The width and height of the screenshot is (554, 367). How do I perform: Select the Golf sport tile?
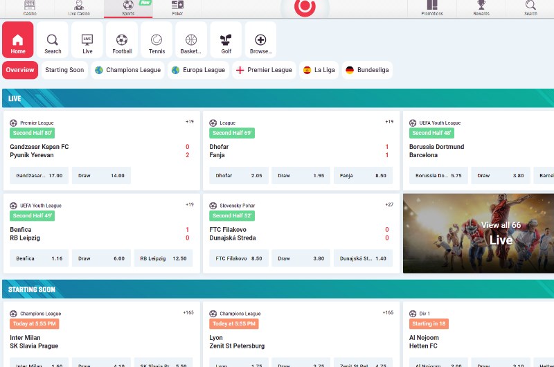(x=226, y=39)
